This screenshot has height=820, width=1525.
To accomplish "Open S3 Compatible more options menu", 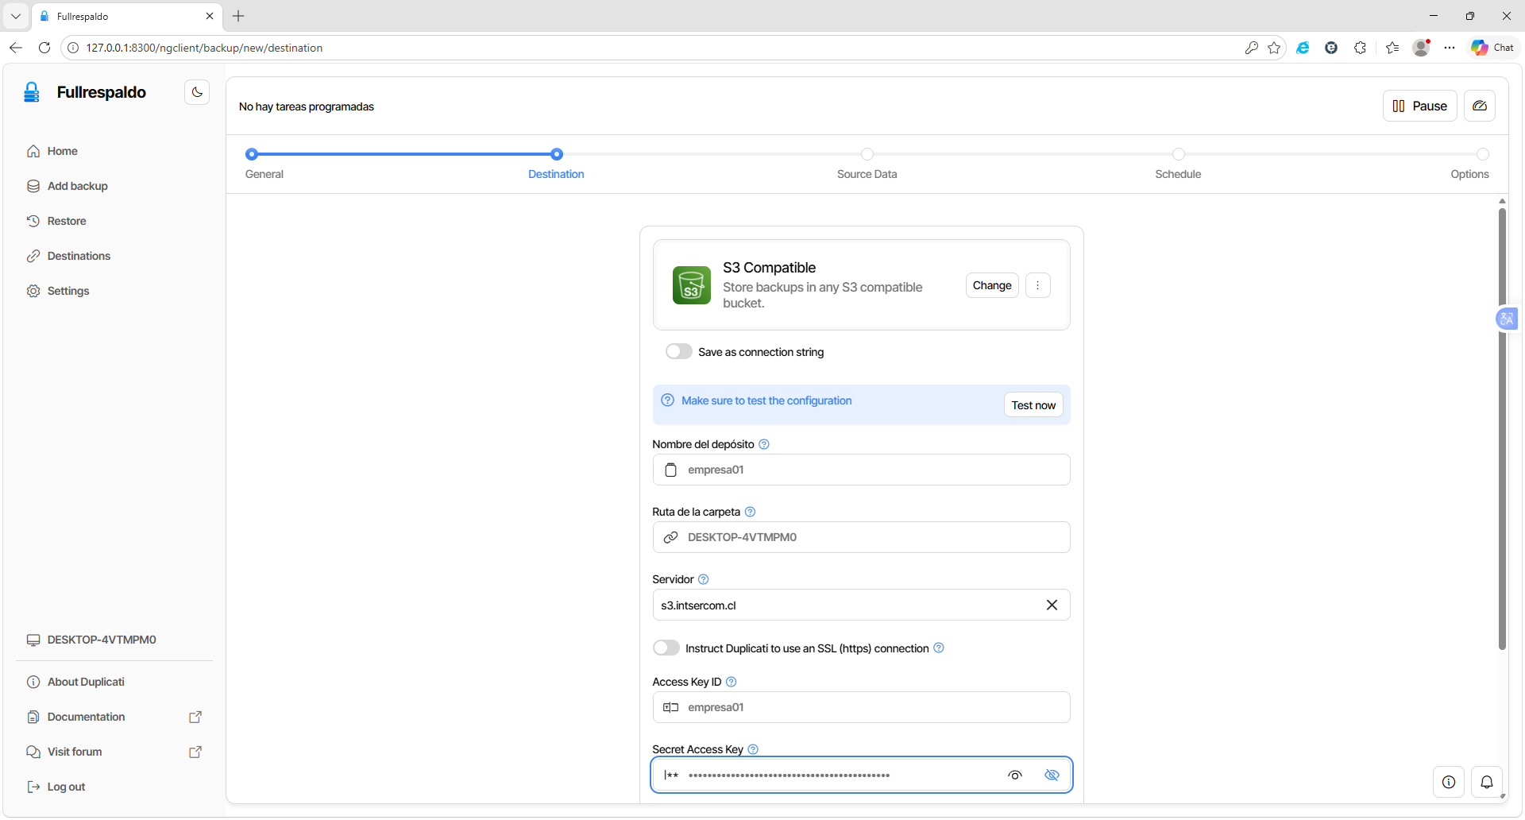I will pyautogui.click(x=1037, y=285).
